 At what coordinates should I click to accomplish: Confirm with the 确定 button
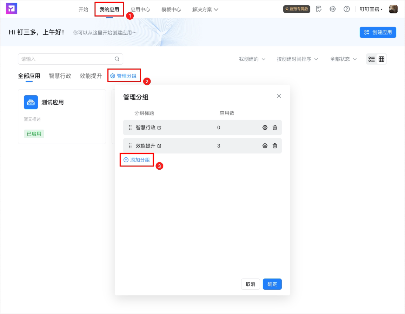[272, 284]
